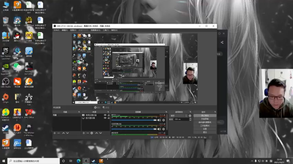Toggle visibility eye of 显示器采集 source
Screen dimensions: 293x164
[x=105, y=118]
